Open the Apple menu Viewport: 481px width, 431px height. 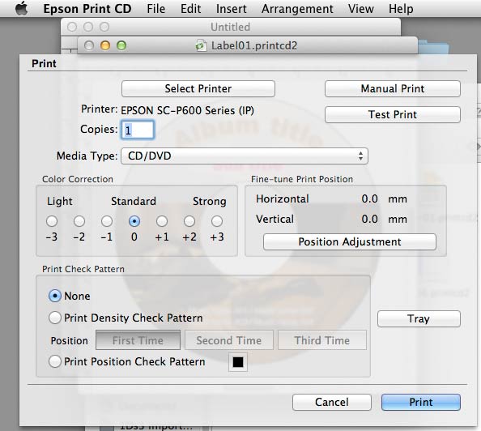click(x=22, y=8)
